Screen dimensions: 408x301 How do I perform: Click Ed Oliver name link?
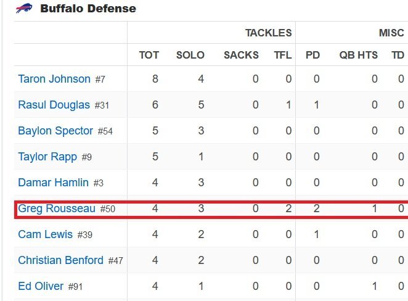click(x=41, y=286)
